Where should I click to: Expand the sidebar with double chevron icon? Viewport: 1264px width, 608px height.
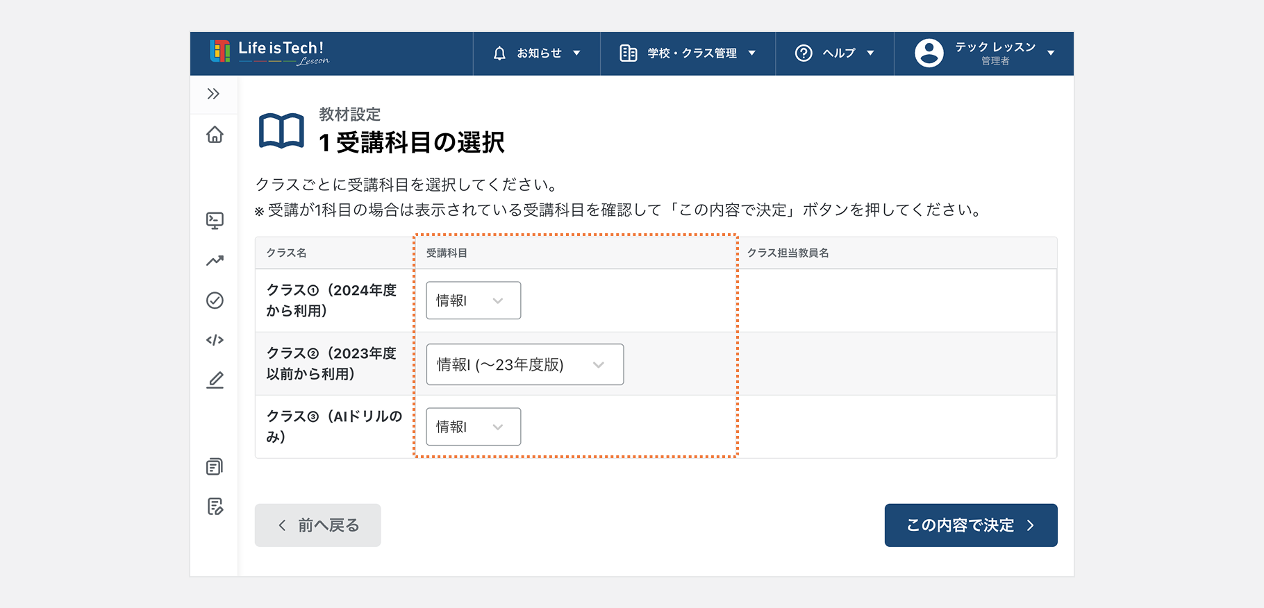tap(213, 94)
